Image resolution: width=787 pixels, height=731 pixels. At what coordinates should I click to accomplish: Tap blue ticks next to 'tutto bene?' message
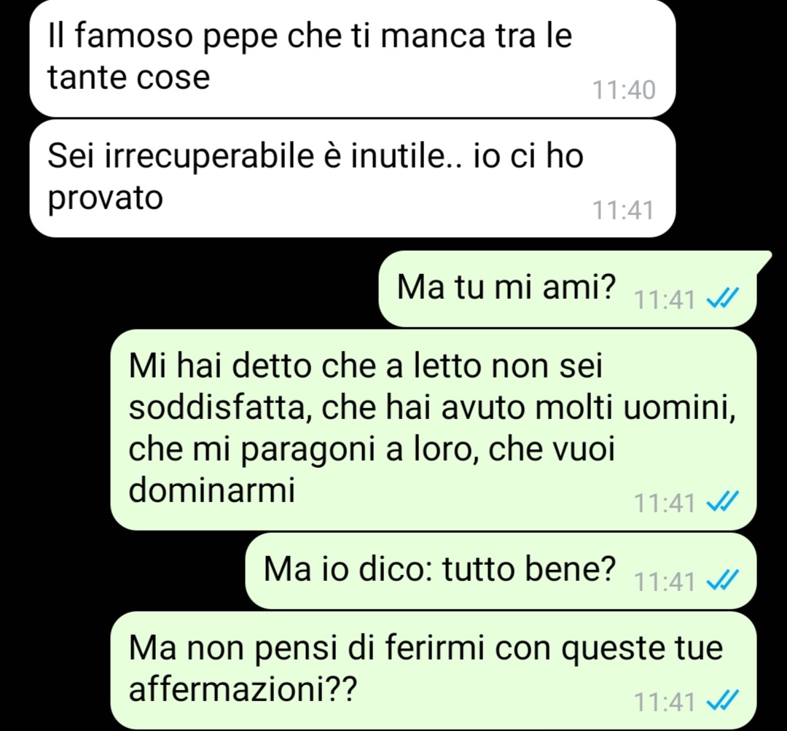(722, 580)
